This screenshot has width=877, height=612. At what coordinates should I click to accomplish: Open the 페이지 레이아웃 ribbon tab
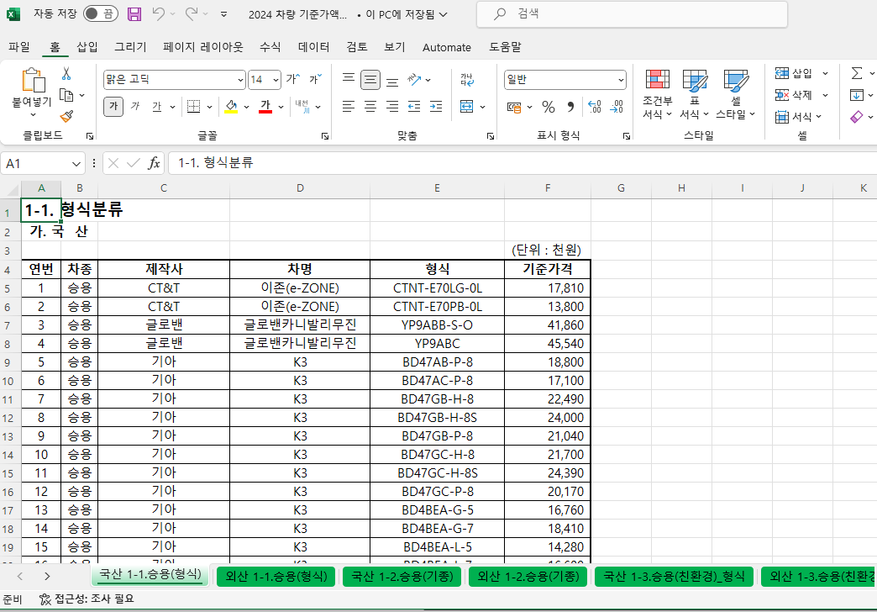pos(203,47)
